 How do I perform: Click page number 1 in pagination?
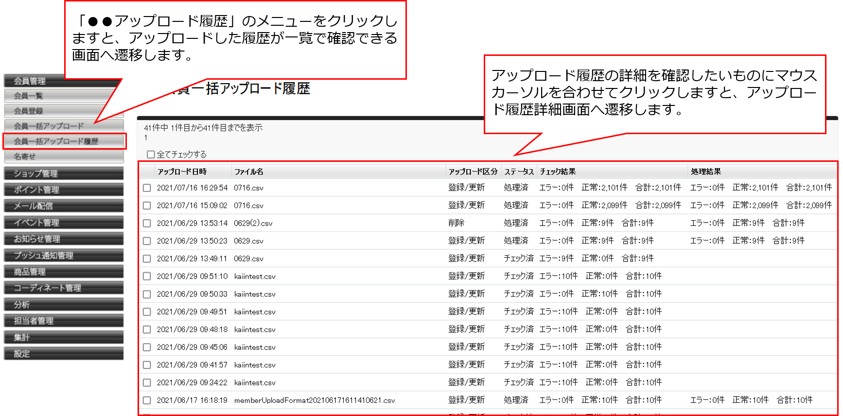[145, 138]
